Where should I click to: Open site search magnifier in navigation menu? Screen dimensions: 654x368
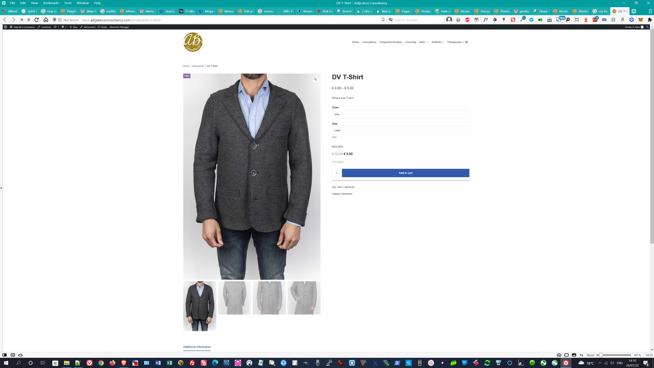coord(466,42)
